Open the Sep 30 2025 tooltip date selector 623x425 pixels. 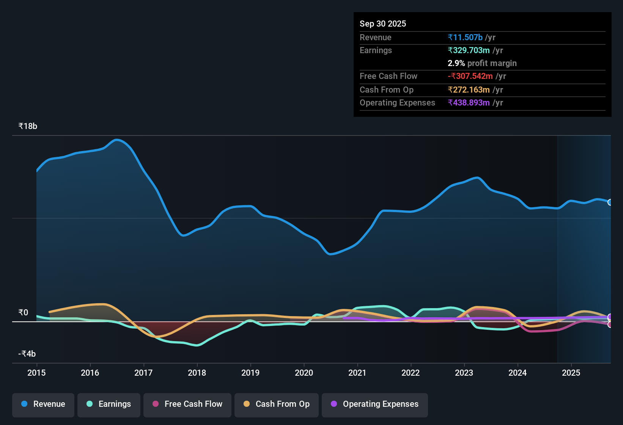point(383,24)
